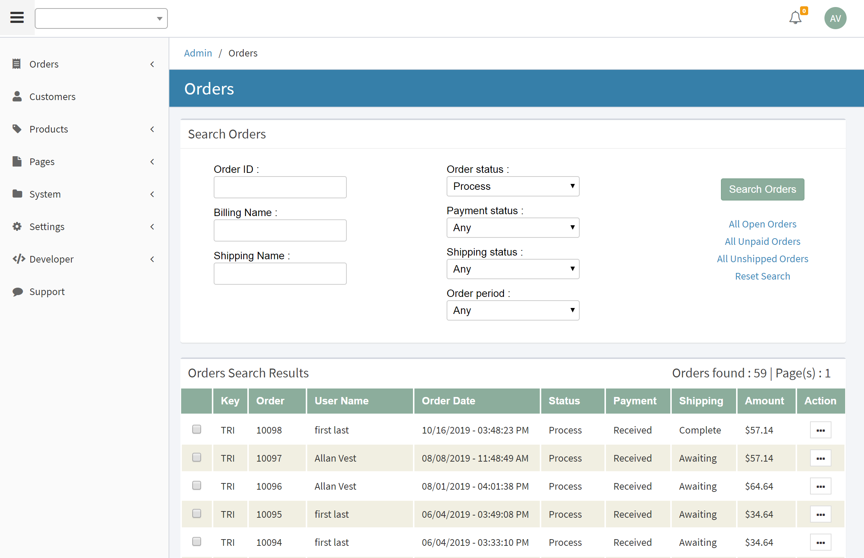This screenshot has width=864, height=558.
Task: Open the Payment status dropdown
Action: (x=513, y=228)
